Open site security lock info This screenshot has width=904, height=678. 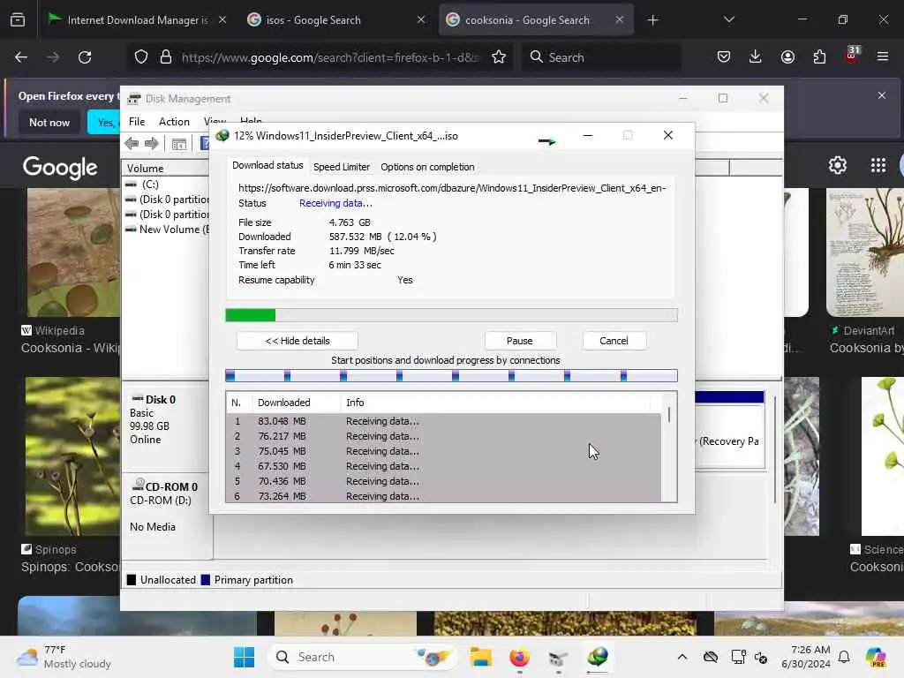pyautogui.click(x=166, y=57)
